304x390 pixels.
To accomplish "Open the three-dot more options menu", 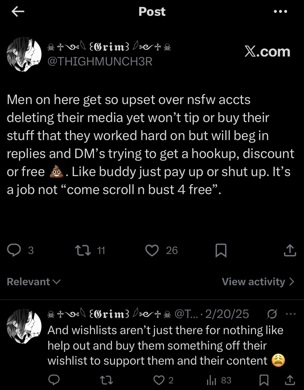I will (280, 11).
